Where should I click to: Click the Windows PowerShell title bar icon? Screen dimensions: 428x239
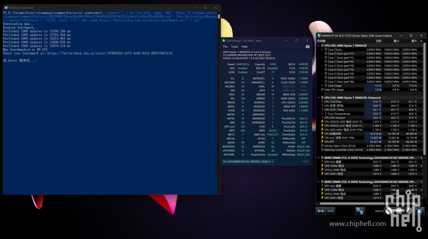click(6, 7)
